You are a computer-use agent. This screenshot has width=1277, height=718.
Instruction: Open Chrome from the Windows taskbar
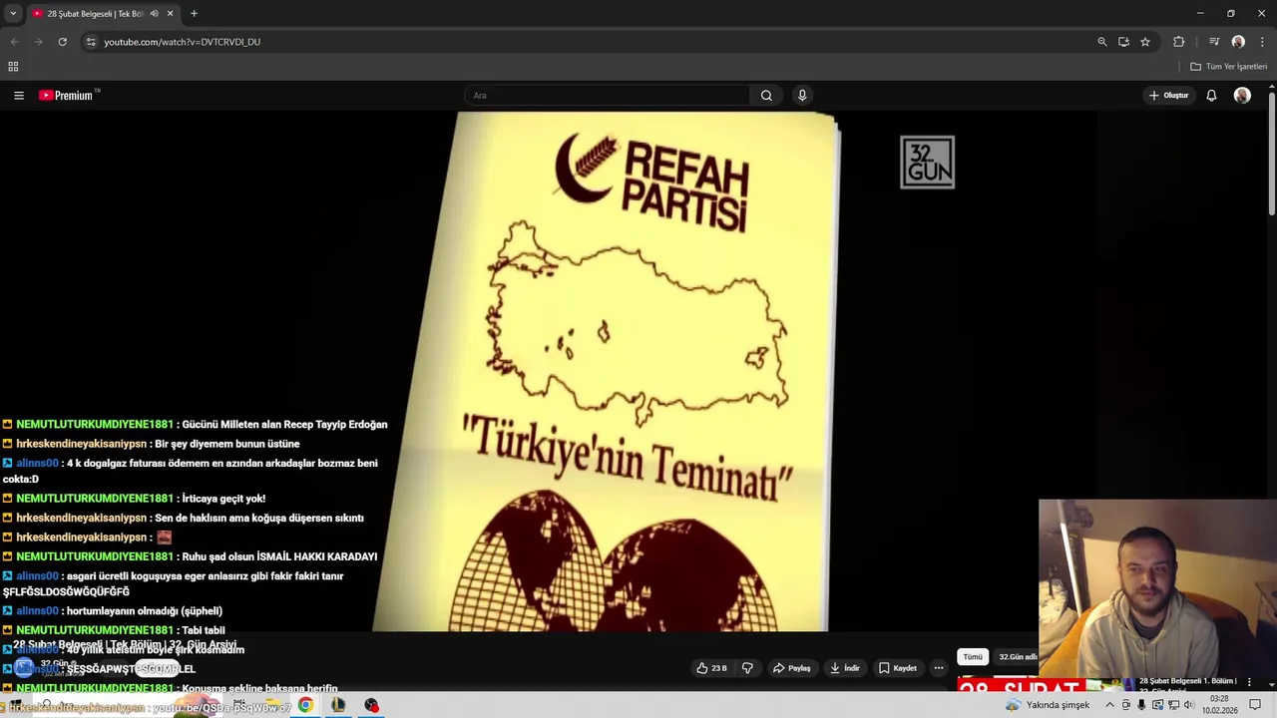pos(305,705)
